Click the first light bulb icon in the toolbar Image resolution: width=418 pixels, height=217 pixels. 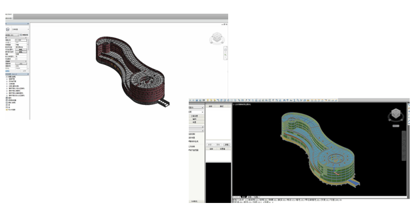click(208, 100)
